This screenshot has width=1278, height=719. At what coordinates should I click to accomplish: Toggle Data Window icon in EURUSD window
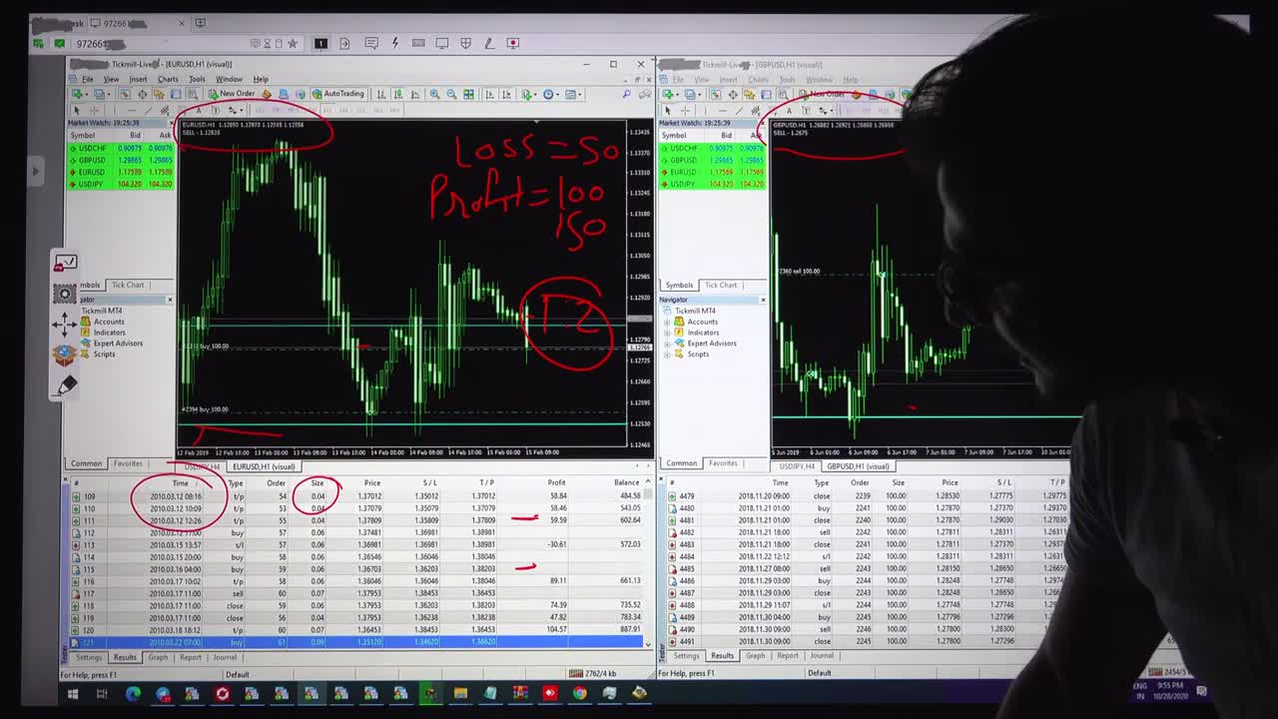(142, 94)
